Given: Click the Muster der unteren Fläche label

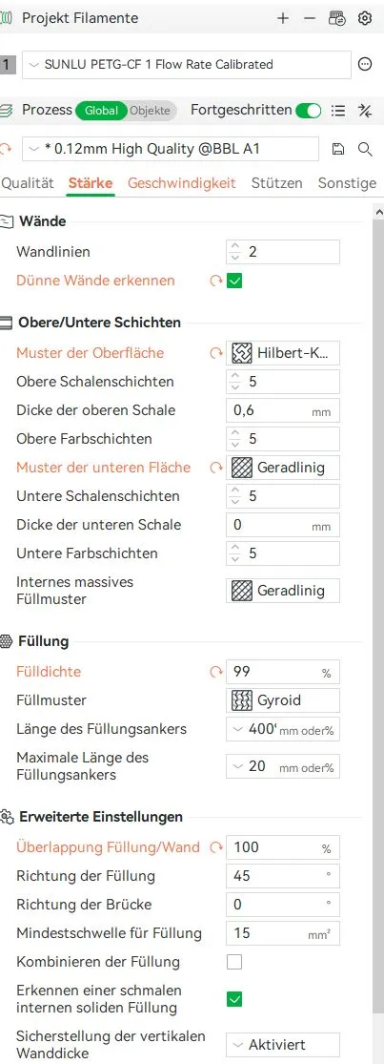Looking at the screenshot, I should (x=104, y=468).
